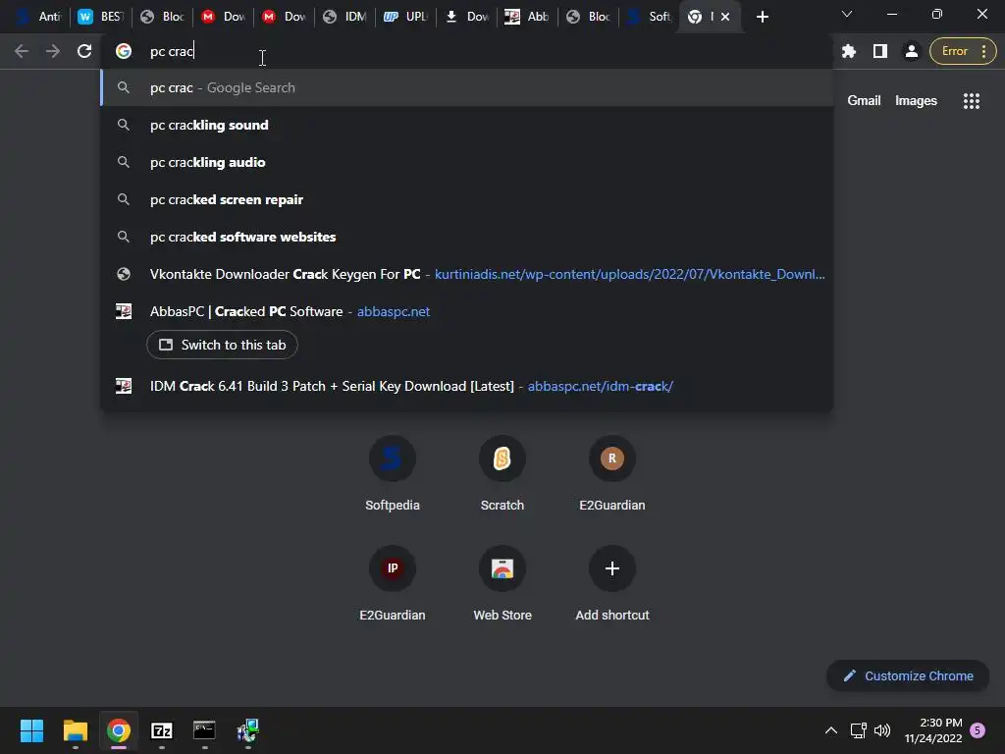Reload the current page

click(x=84, y=51)
